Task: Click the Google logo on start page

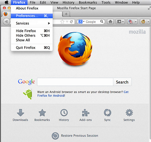Action: pos(26,82)
